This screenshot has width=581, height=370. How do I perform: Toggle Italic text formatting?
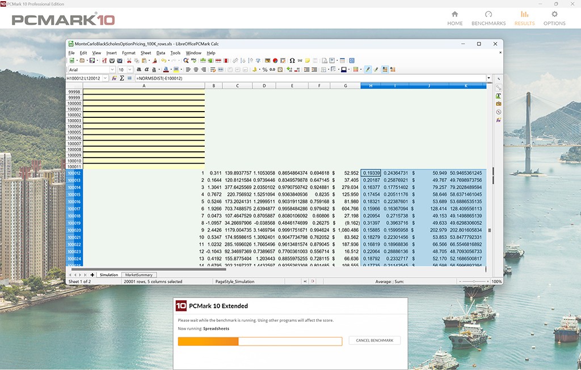147,70
